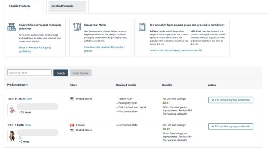Click the $0.12 fee savings value
279x149 pixels.
(x=166, y=129)
